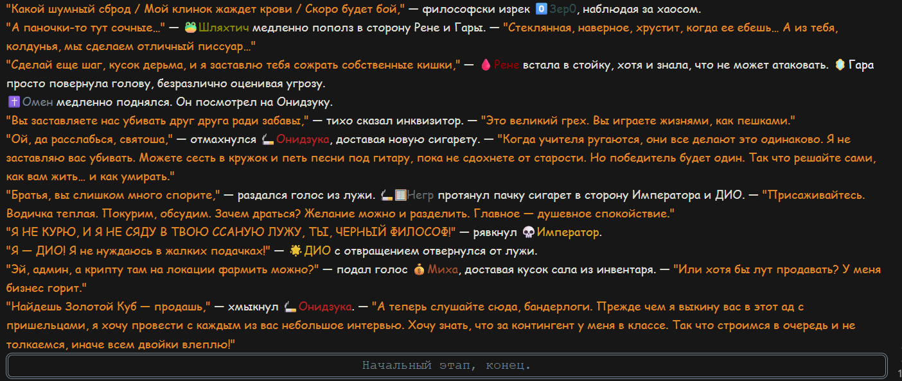Viewport: 902px width, 381px height.
Task: Click cigarette emoji before Онидзука after 'отмахнулся'
Action: (269, 140)
